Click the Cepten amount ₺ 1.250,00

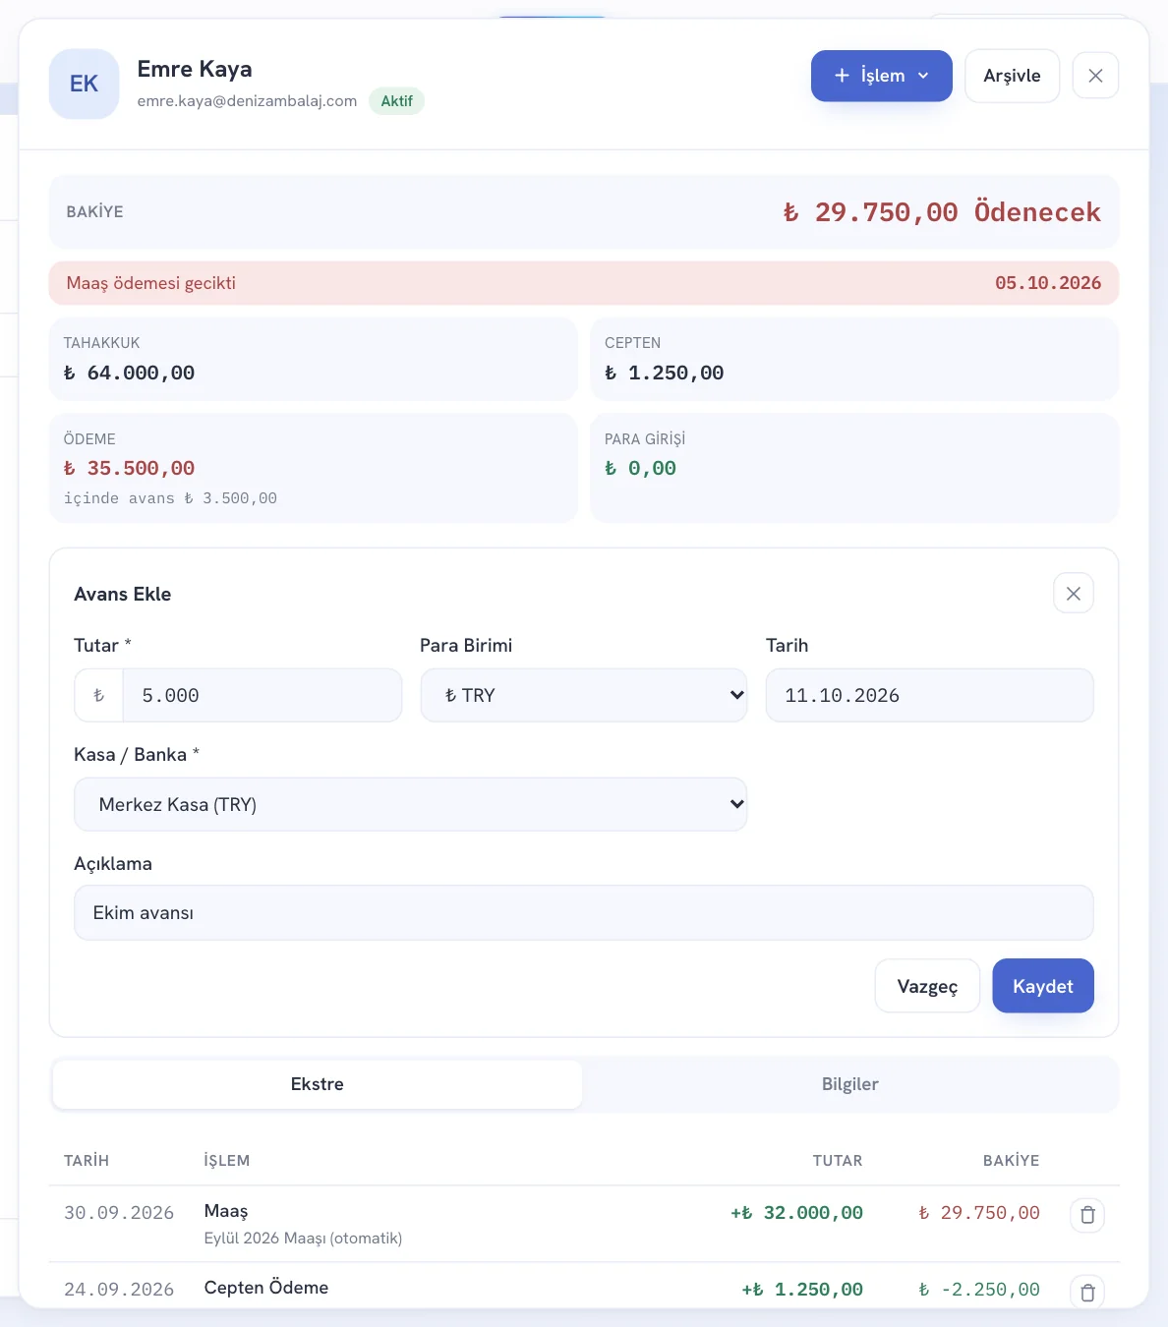click(x=664, y=374)
